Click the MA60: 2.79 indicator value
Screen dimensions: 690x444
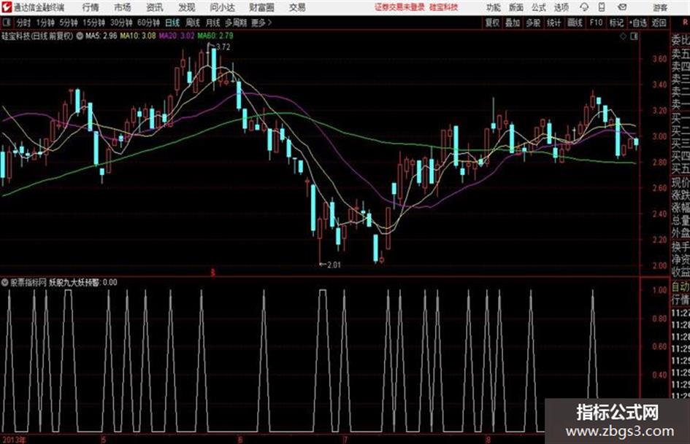[x=215, y=36]
